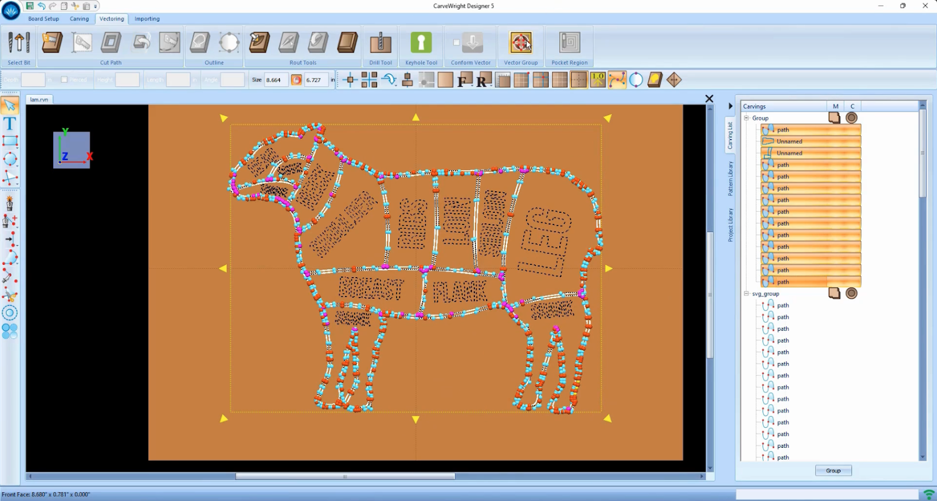
Task: Open the Drill Tool
Action: pyautogui.click(x=381, y=43)
